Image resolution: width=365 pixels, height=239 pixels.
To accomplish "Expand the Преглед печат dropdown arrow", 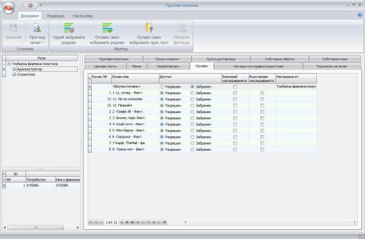I will click(43, 43).
